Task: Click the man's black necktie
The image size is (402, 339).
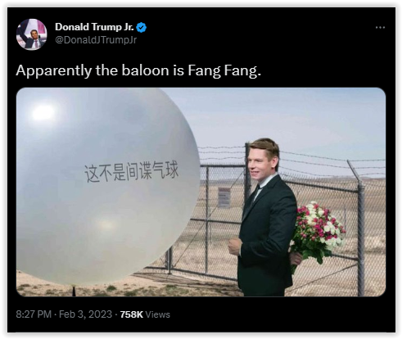Action: point(253,197)
